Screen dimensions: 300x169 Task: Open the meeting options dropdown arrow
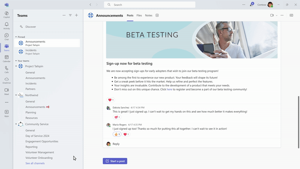pyautogui.click(x=276, y=15)
